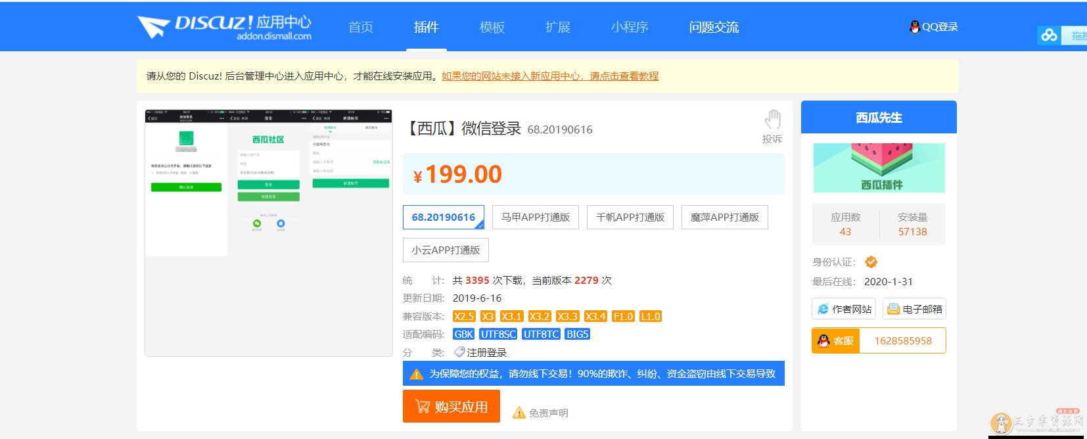Switch to the 插件 tab
The height and width of the screenshot is (439, 1087).
(x=427, y=27)
